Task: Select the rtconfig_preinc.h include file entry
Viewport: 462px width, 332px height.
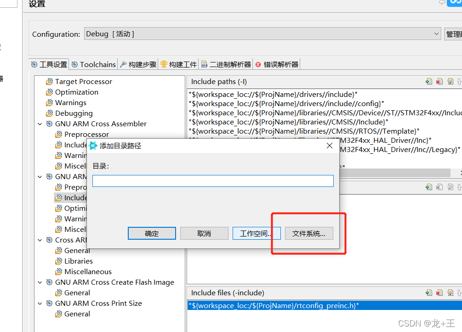Action: pyautogui.click(x=325, y=305)
